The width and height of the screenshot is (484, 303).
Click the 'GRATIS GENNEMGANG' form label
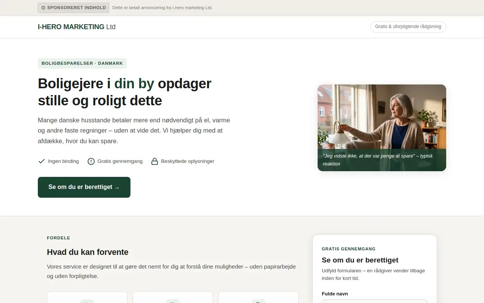pos(349,249)
